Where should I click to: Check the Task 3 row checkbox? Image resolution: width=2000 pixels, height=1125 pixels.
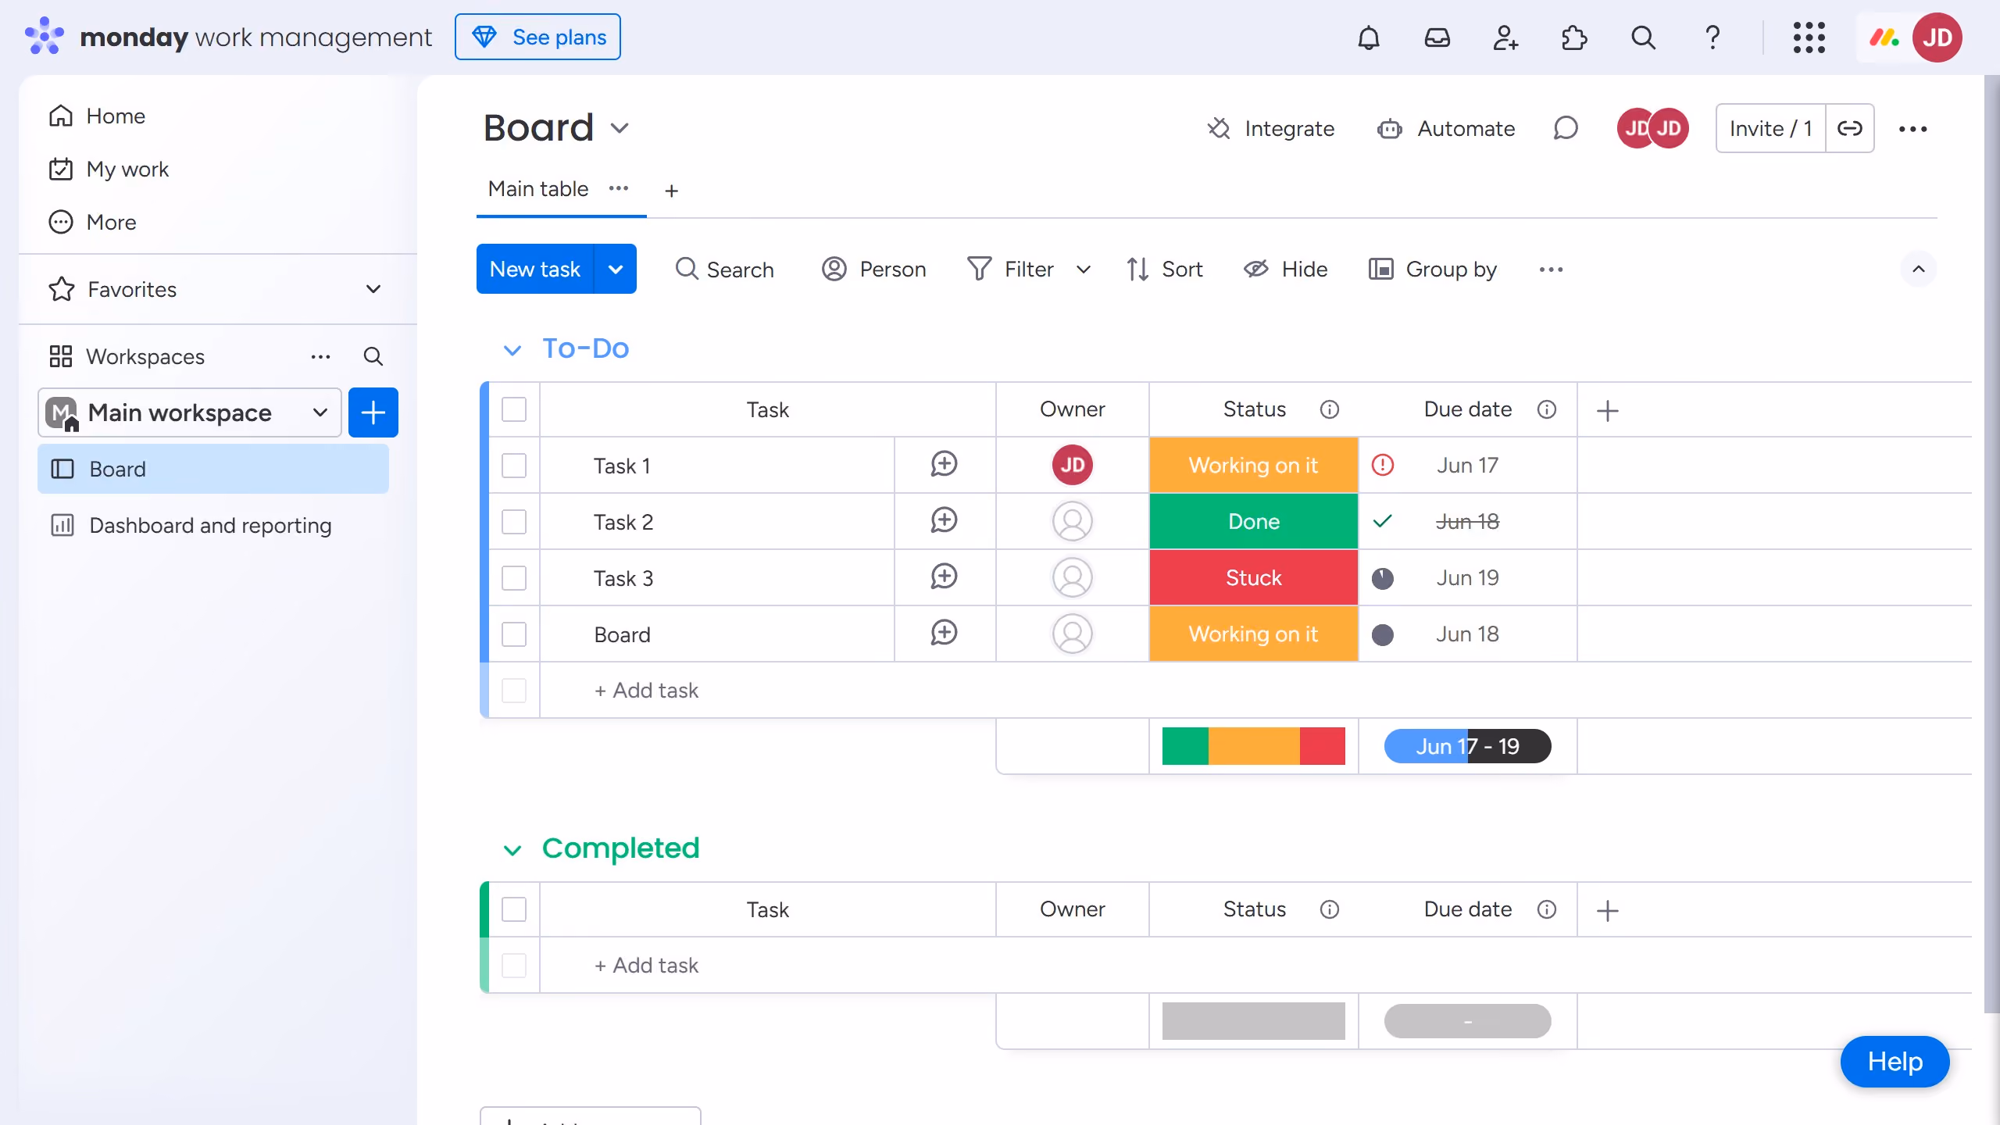click(x=514, y=578)
